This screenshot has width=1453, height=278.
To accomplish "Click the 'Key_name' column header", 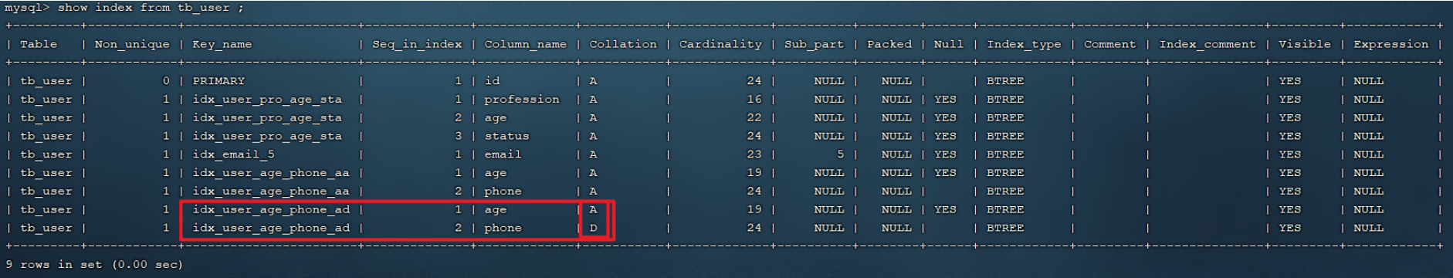I will (x=222, y=45).
